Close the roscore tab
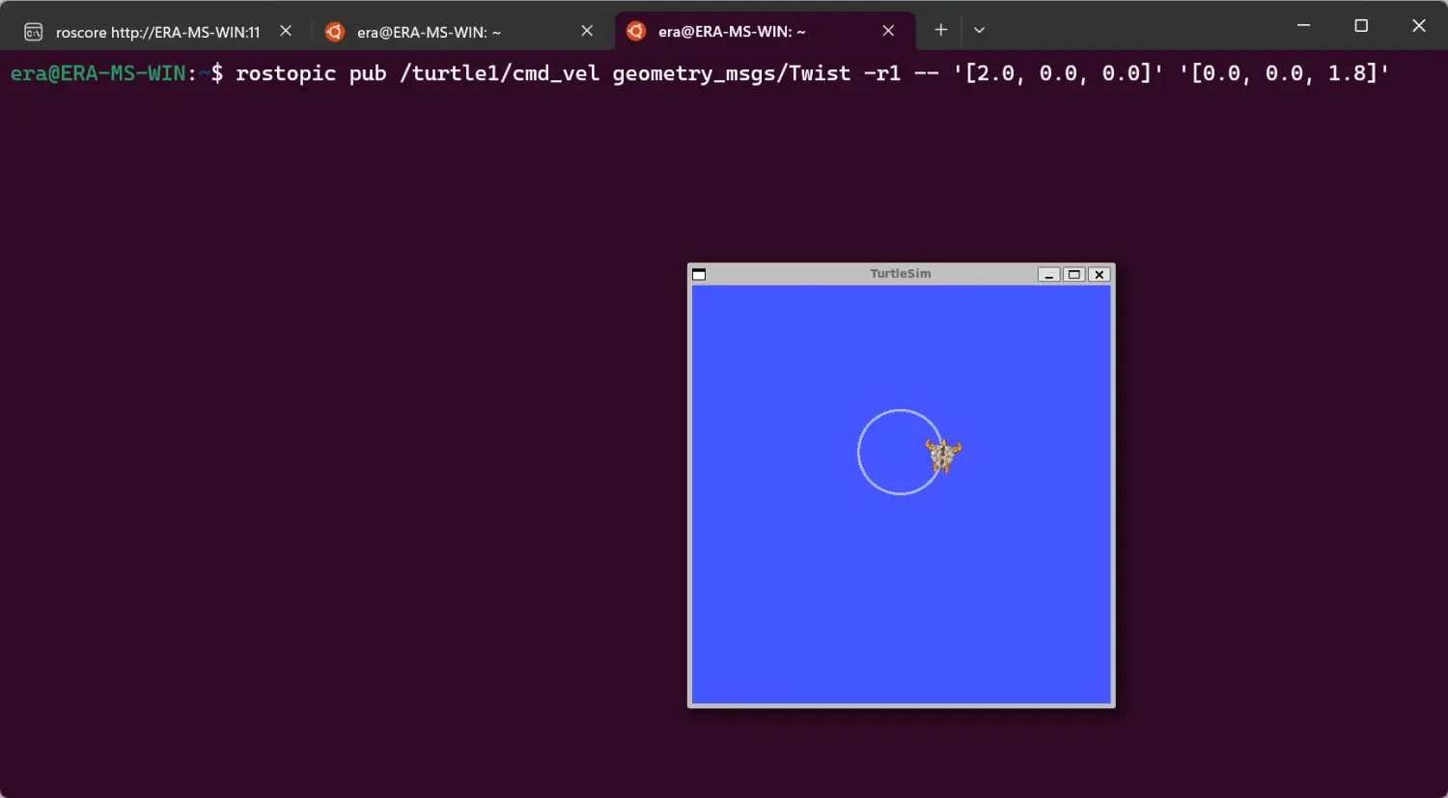This screenshot has width=1448, height=798. pos(286,31)
